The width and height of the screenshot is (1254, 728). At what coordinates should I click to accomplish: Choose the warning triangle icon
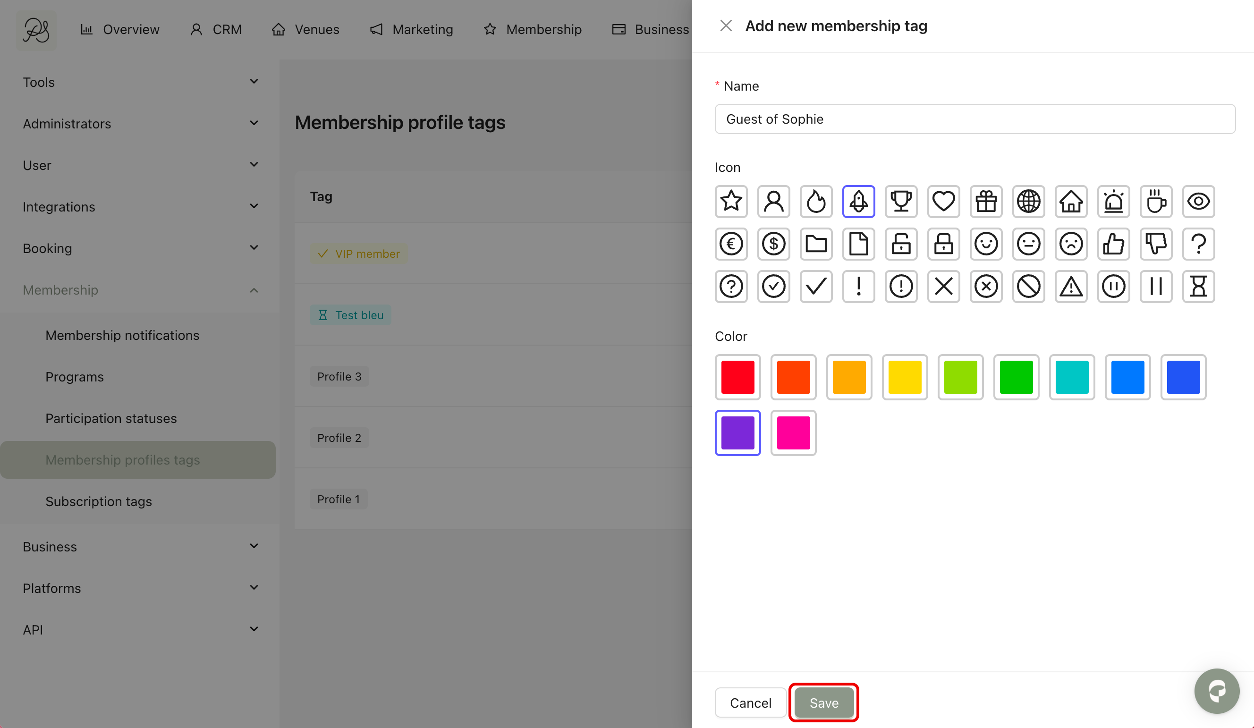click(x=1071, y=287)
